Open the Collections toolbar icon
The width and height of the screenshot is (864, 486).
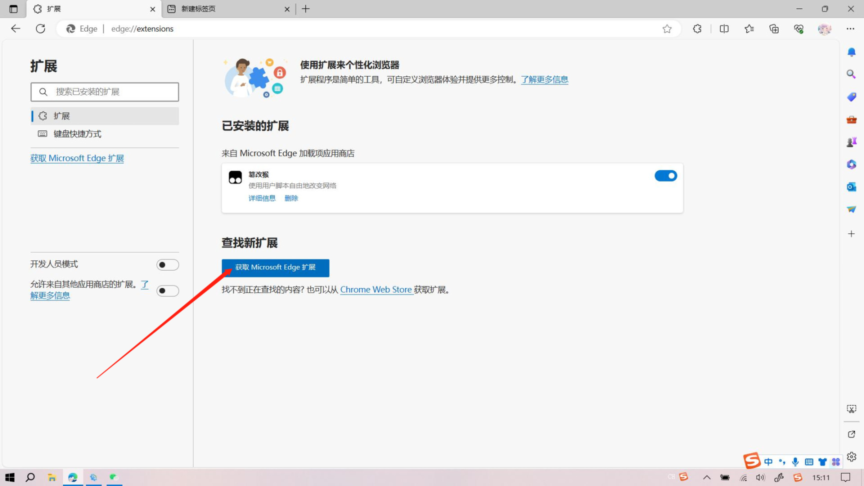point(774,29)
